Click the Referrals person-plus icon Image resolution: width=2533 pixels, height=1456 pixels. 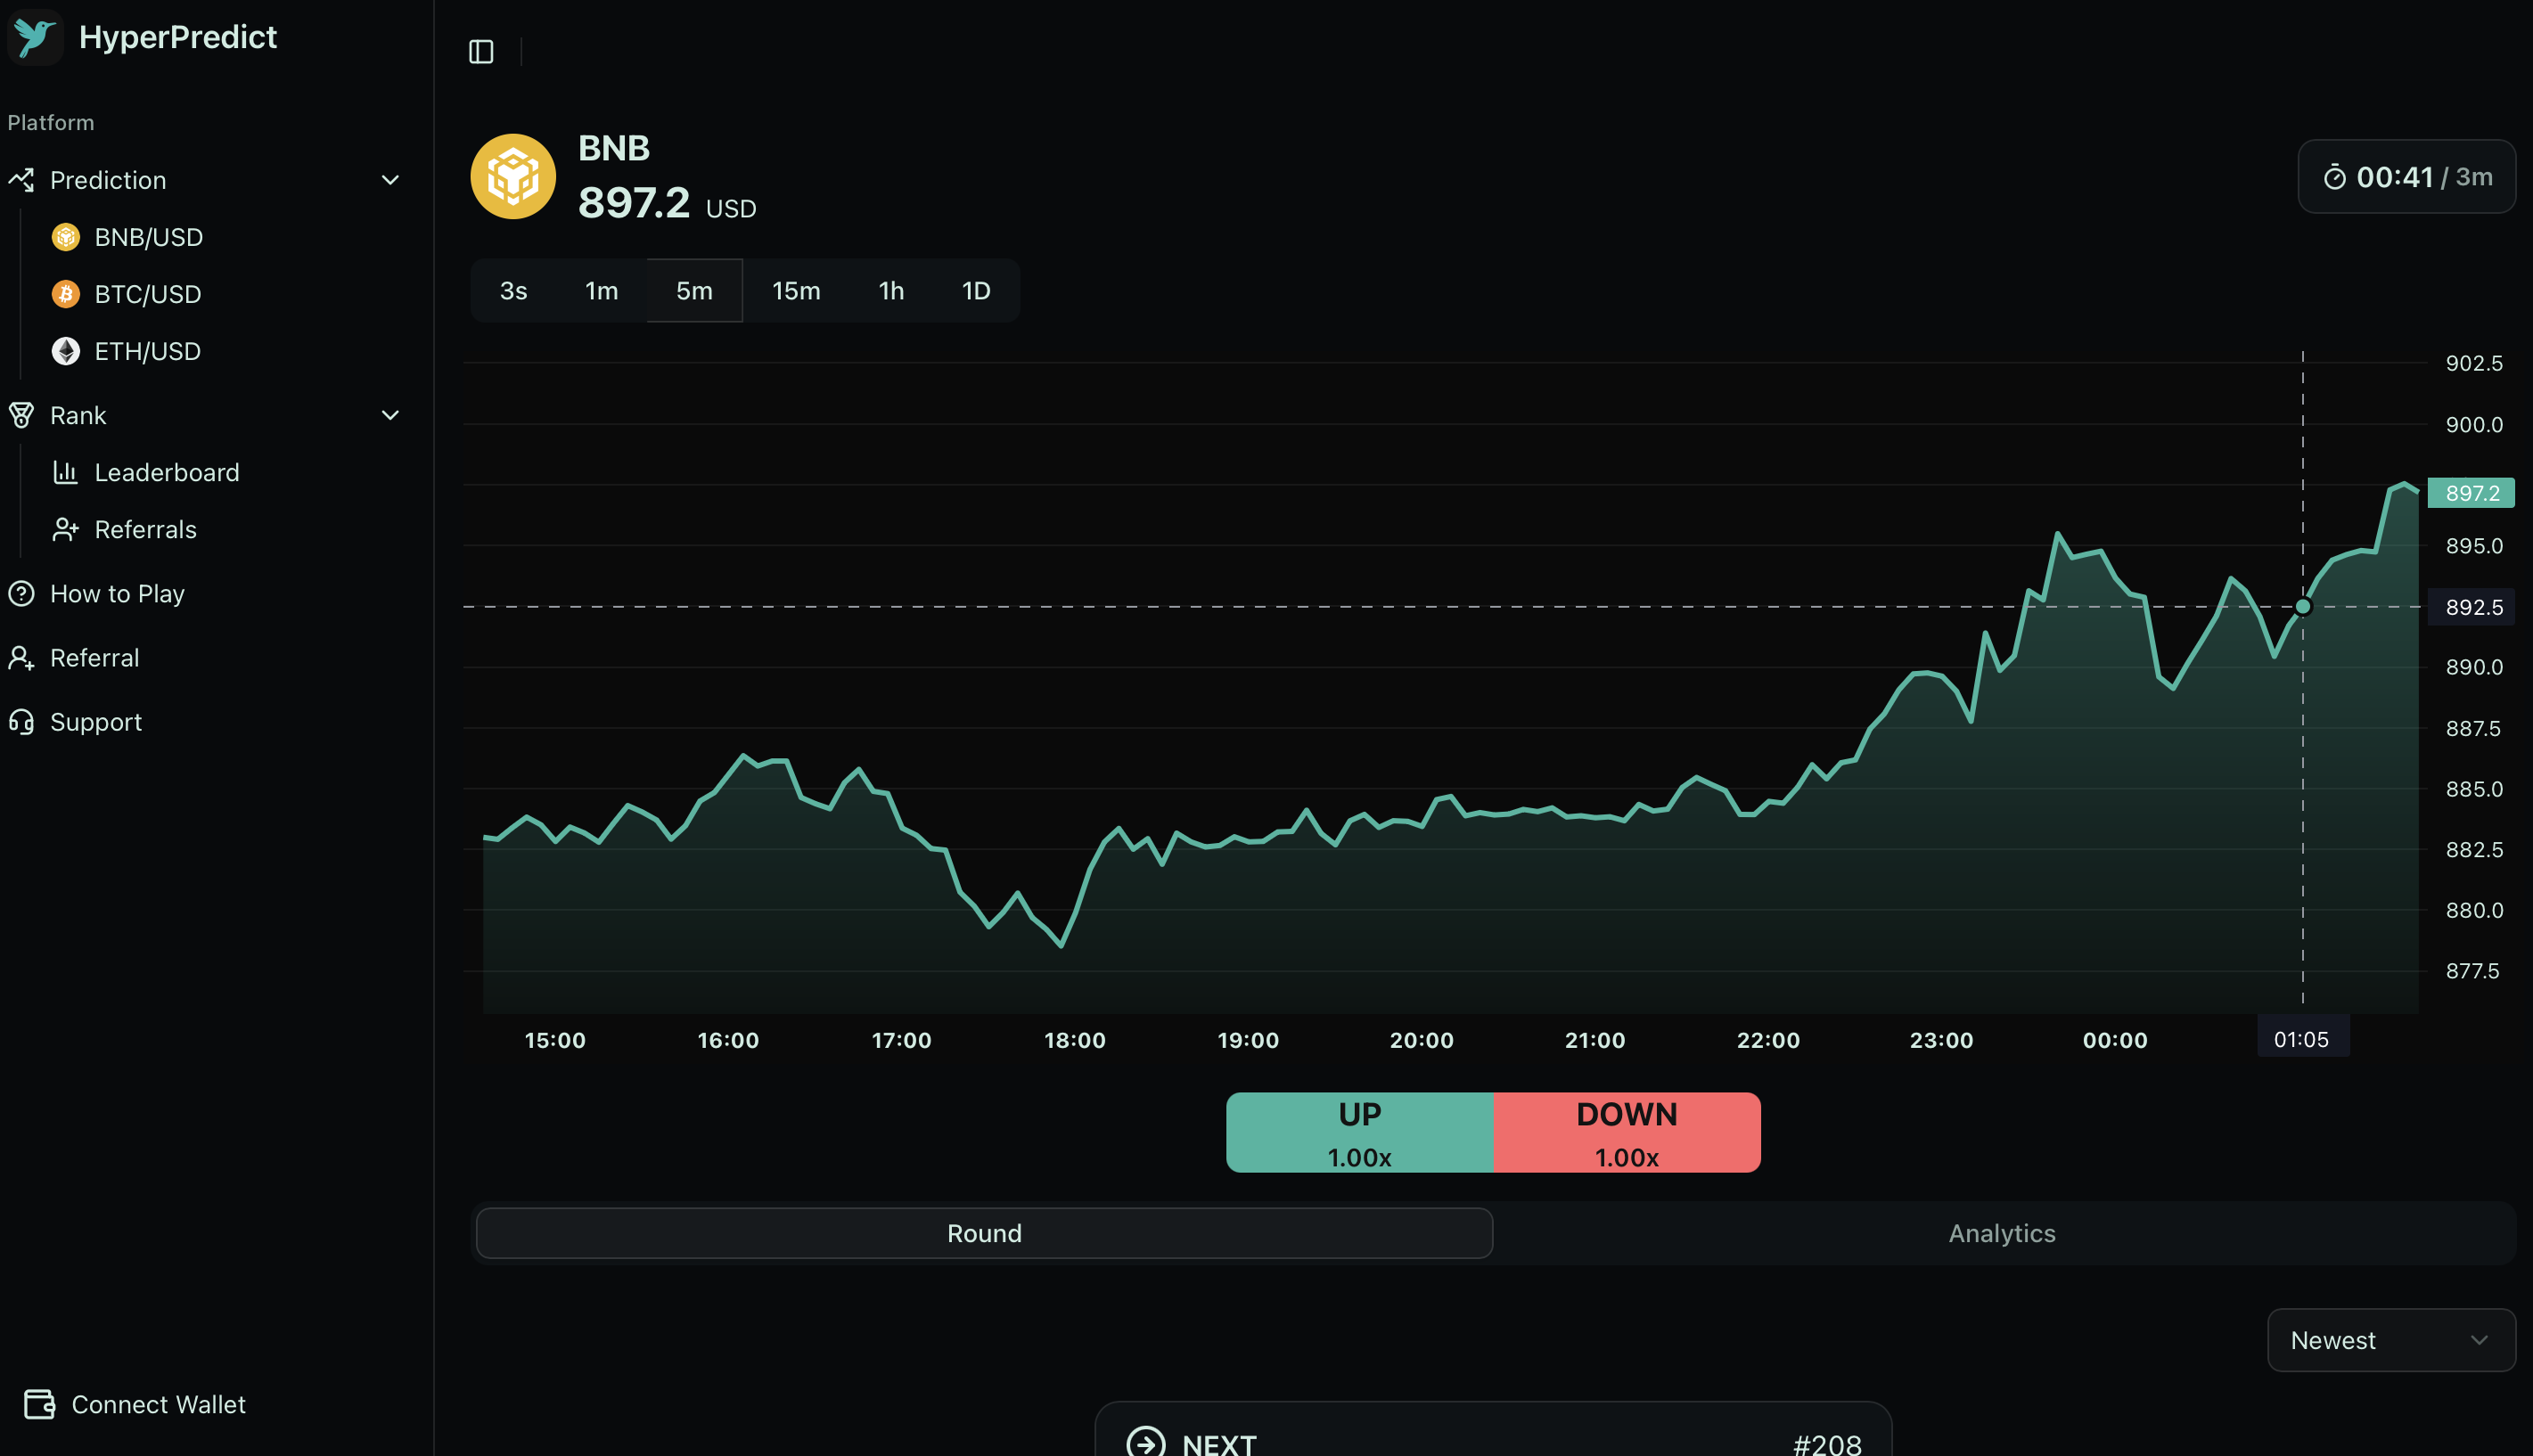pos(66,529)
